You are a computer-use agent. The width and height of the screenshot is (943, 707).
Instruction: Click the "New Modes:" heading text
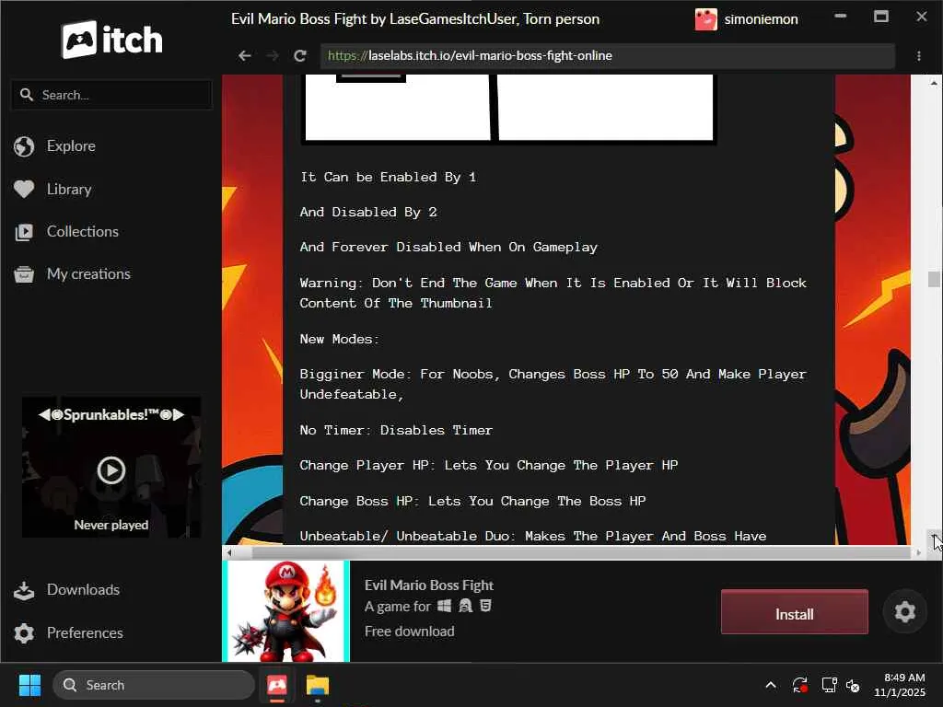[x=340, y=339]
